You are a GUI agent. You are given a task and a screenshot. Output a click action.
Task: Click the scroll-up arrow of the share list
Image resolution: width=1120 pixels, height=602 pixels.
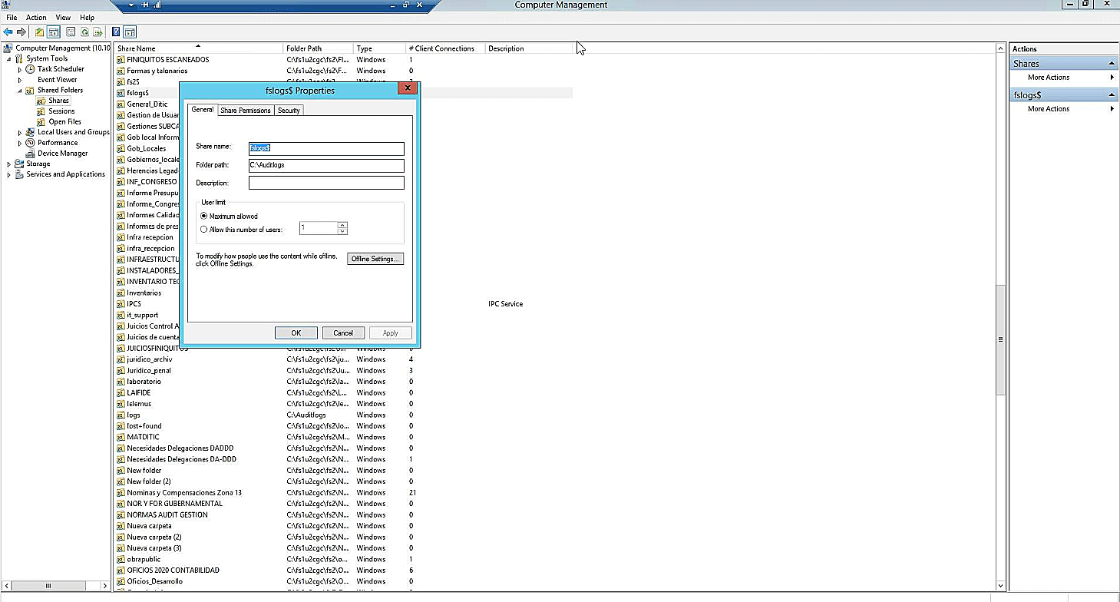click(1000, 48)
